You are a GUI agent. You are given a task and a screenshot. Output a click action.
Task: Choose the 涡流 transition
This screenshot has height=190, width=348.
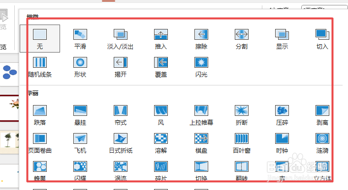coord(121,171)
